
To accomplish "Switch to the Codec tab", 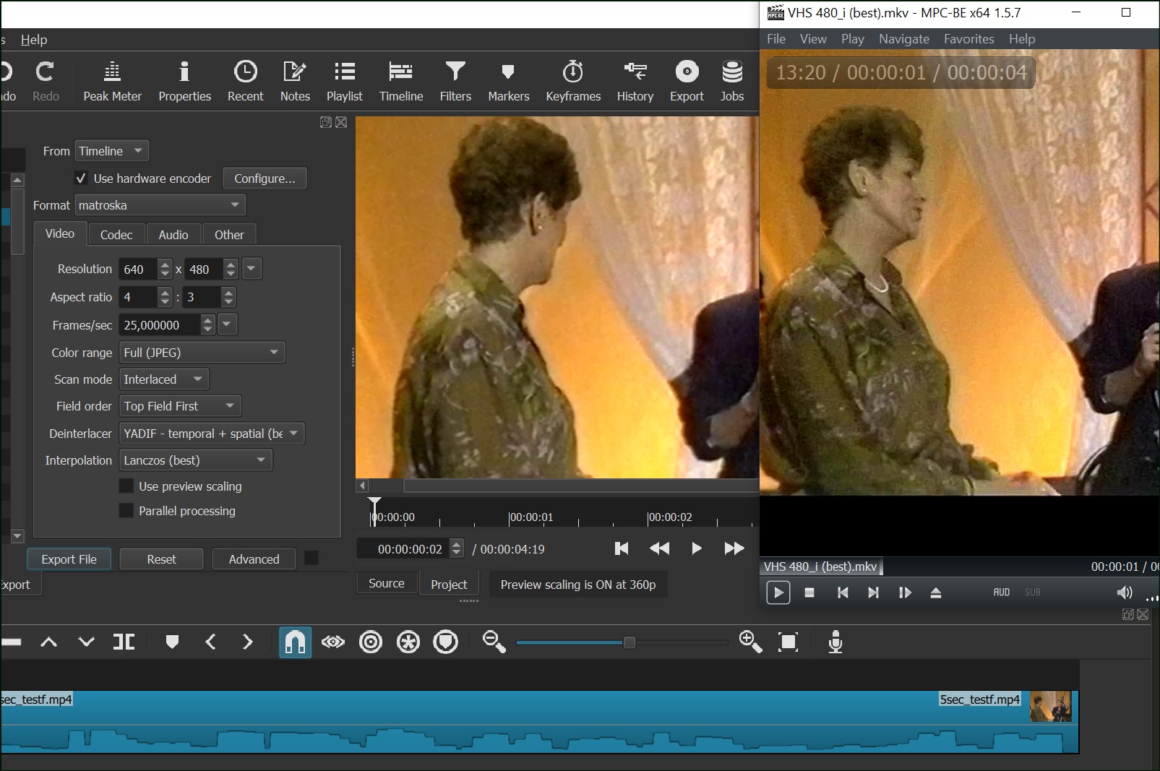I will pos(116,235).
